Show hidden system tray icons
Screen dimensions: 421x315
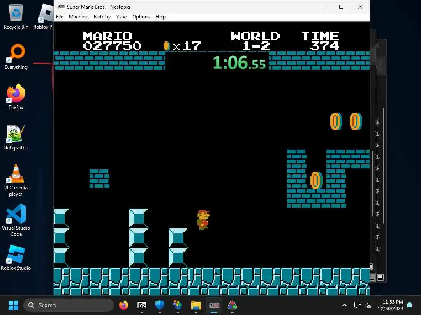click(345, 305)
